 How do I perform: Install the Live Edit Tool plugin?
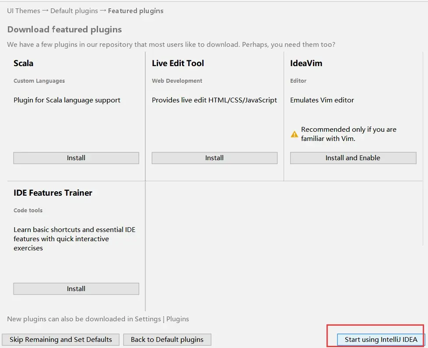tap(214, 158)
